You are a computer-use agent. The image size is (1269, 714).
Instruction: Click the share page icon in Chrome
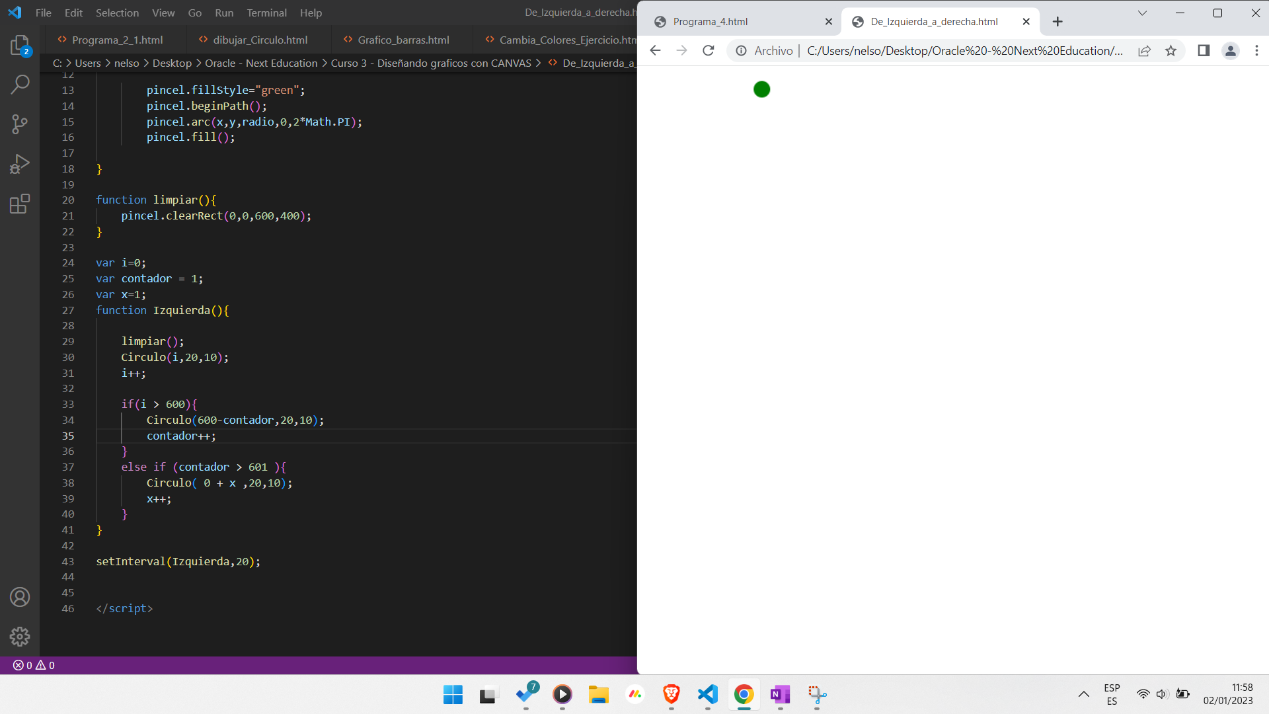(x=1144, y=51)
